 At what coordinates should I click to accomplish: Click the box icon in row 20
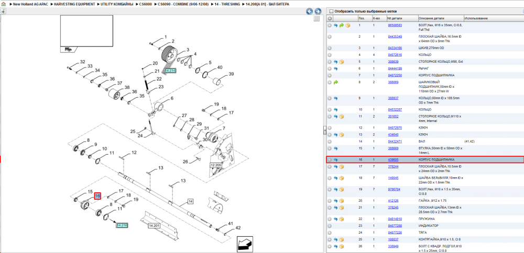[x=342, y=201]
